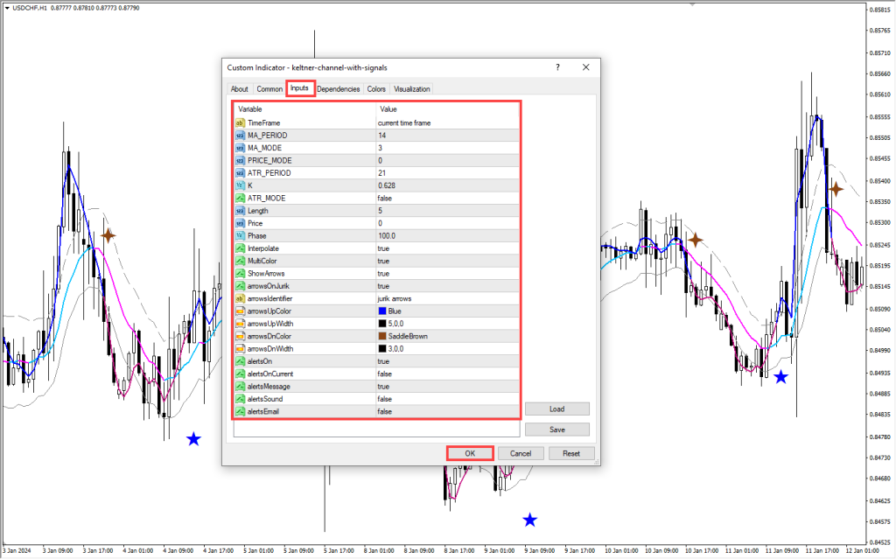Image resolution: width=896 pixels, height=559 pixels.
Task: Switch to the Colors tab
Action: click(x=376, y=89)
